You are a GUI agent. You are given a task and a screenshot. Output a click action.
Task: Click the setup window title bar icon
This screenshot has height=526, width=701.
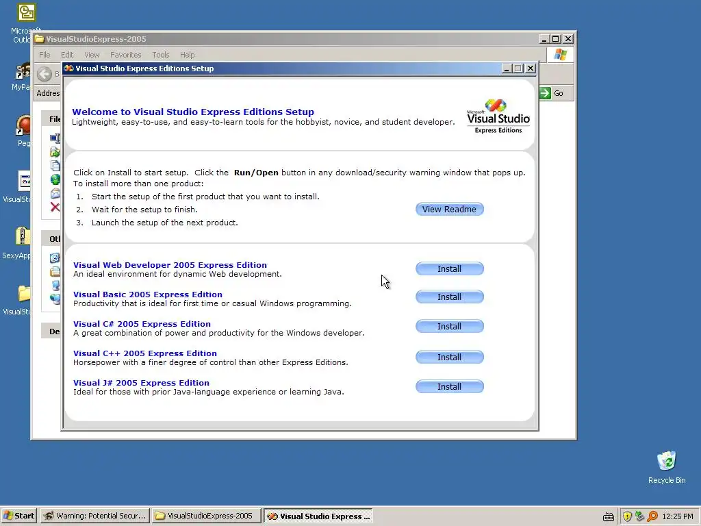69,68
